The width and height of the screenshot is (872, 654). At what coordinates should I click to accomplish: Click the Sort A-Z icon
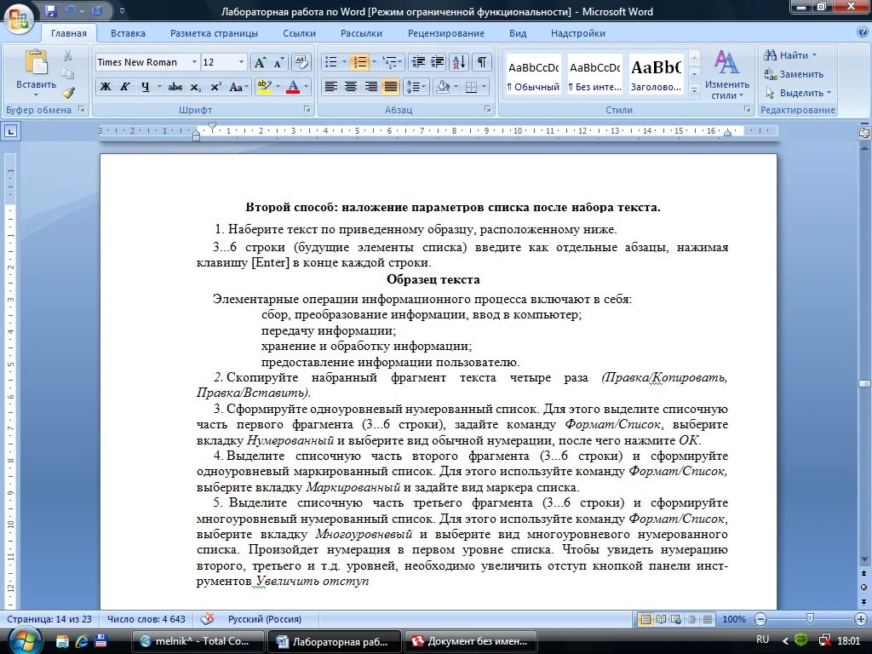(459, 62)
